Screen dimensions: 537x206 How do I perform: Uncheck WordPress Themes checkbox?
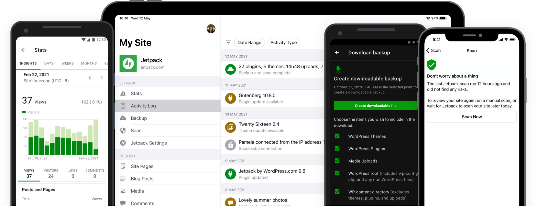click(x=337, y=136)
